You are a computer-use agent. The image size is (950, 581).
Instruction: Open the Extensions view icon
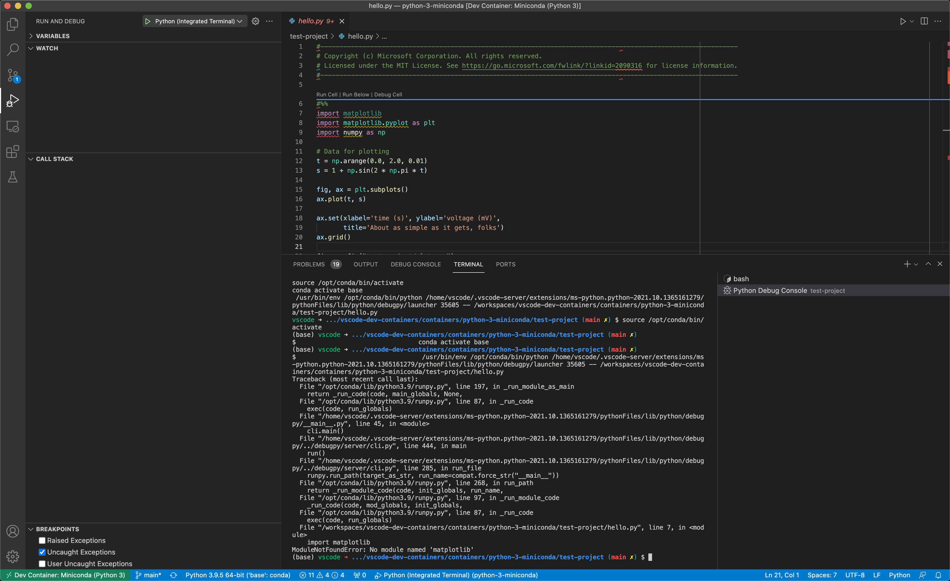click(x=13, y=151)
